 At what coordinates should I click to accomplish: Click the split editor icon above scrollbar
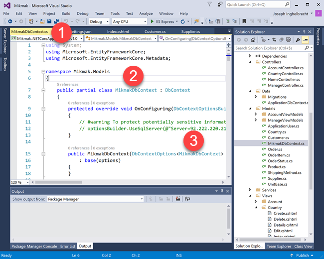click(x=229, y=45)
